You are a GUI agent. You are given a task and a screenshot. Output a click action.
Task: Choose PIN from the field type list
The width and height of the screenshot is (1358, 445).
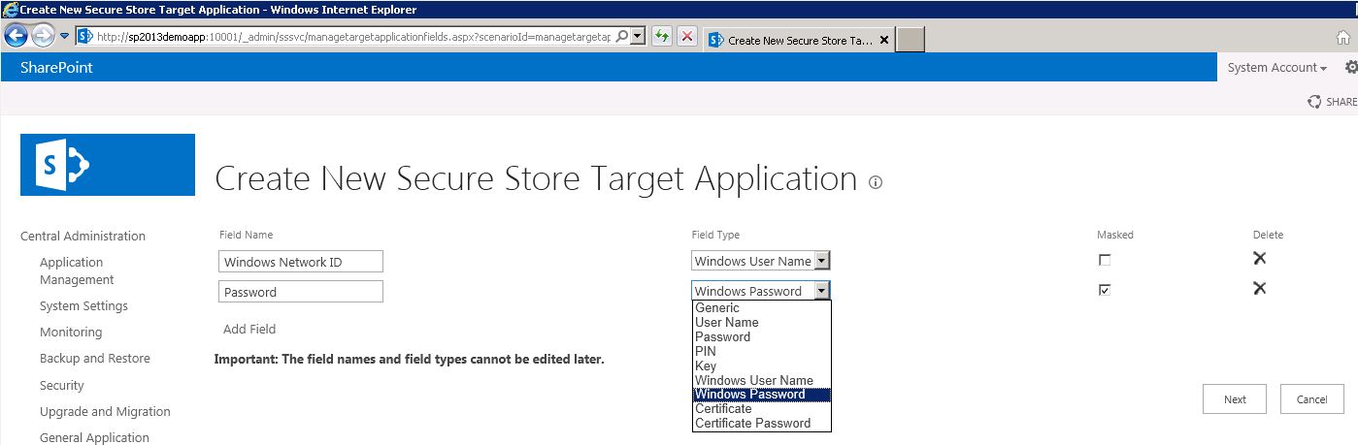coord(762,351)
